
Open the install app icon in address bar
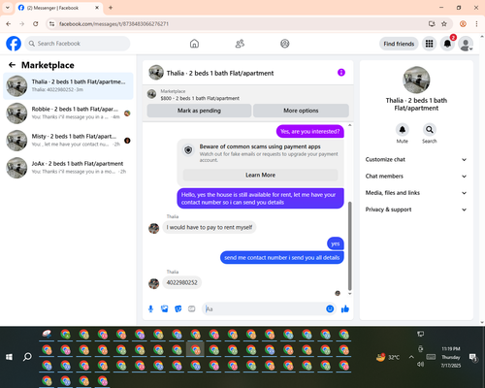(x=432, y=23)
